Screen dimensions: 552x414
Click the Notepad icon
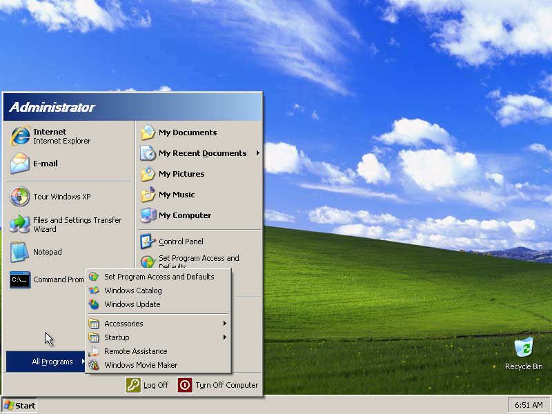pyautogui.click(x=19, y=252)
